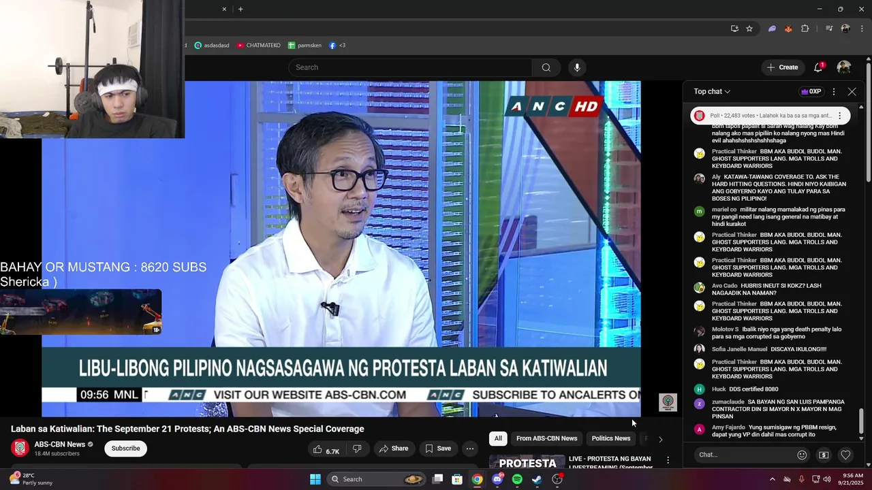Screen dimensions: 872x490
Task: Save the video to a playlist
Action: (x=438, y=448)
